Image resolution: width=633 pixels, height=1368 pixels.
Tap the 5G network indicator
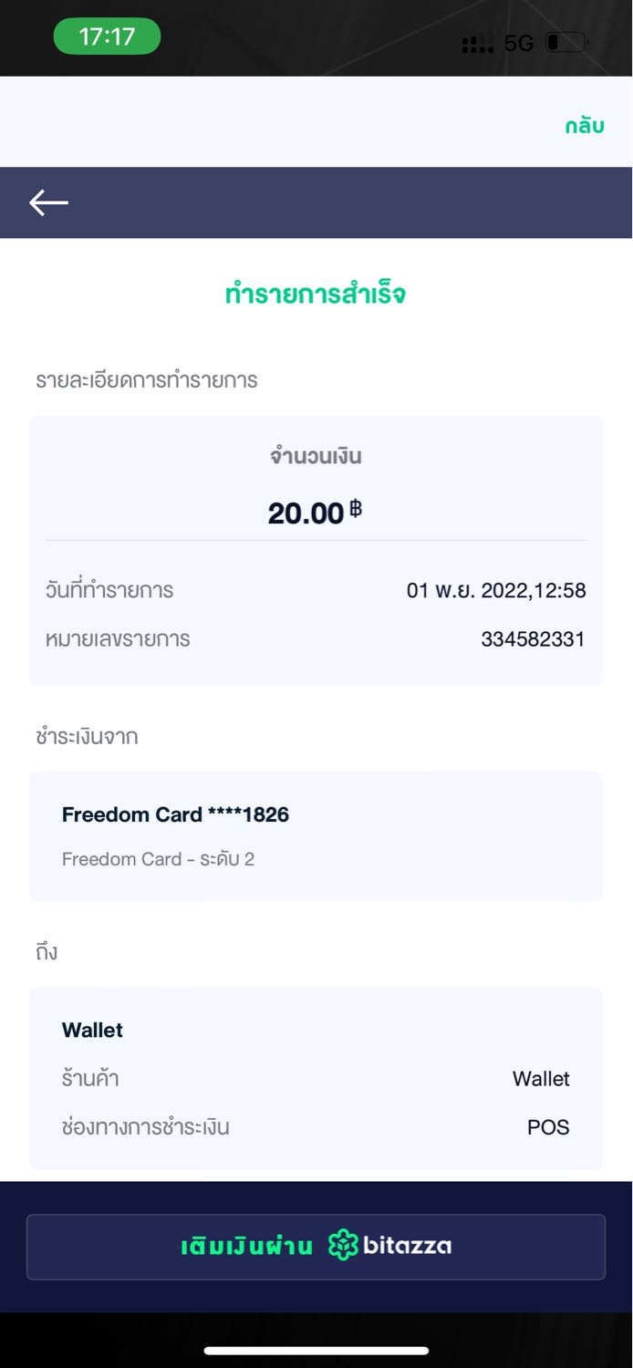(518, 43)
